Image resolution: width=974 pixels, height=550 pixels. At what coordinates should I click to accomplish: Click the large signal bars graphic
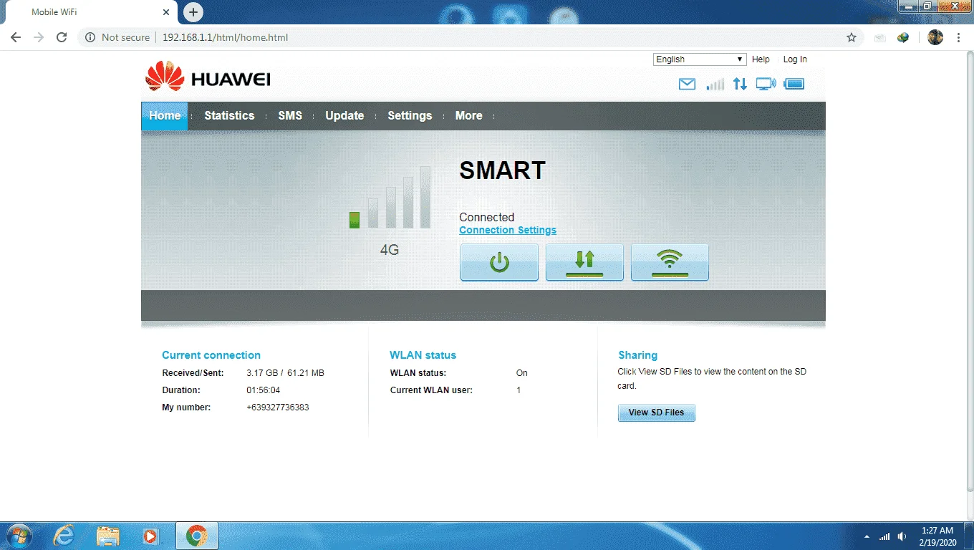390,198
